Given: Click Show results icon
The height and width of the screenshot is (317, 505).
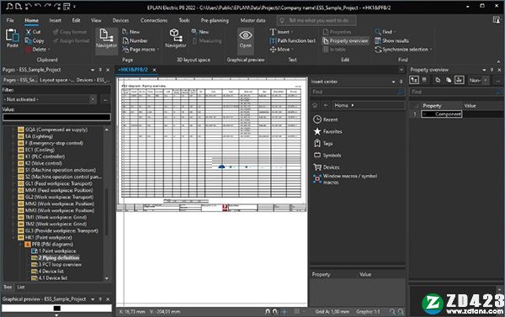Looking at the screenshot, I should (x=378, y=40).
